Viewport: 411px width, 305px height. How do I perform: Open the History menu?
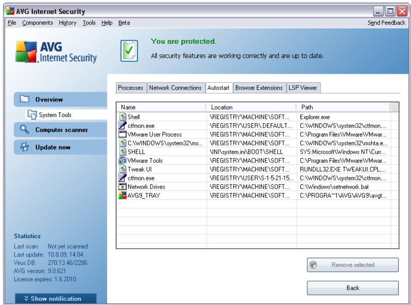pyautogui.click(x=68, y=23)
